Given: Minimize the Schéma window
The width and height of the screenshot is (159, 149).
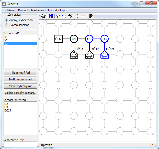Looking at the screenshot, I should [x=135, y=3].
